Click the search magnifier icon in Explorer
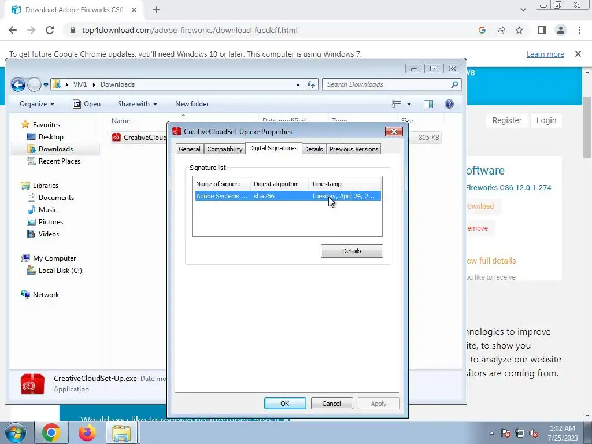The height and width of the screenshot is (444, 592). tap(454, 84)
